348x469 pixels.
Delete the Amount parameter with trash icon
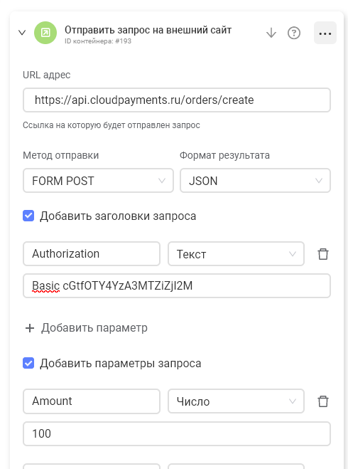(x=323, y=401)
